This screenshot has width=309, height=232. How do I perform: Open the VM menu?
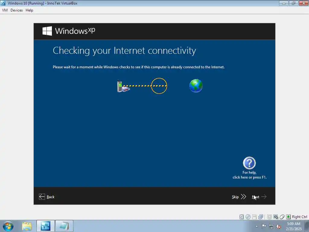(x=5, y=10)
